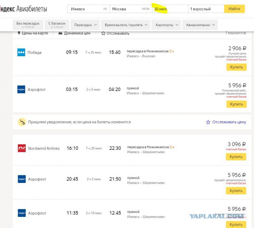Image resolution: width=254 pixels, height=228 pixels.
Task: Click the Аэрофлот logo on the 20:45 flight
Action: pyautogui.click(x=22, y=179)
